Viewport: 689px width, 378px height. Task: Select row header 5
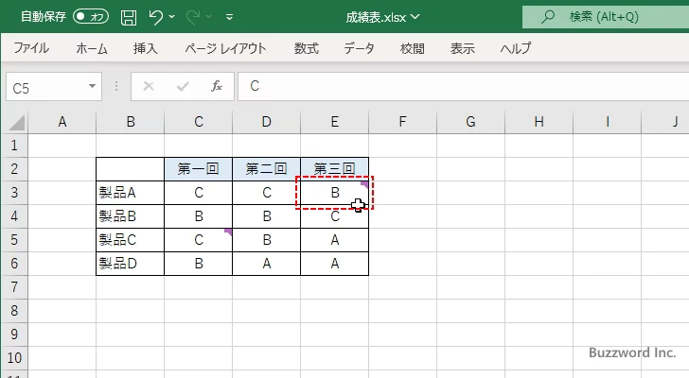[x=13, y=240]
